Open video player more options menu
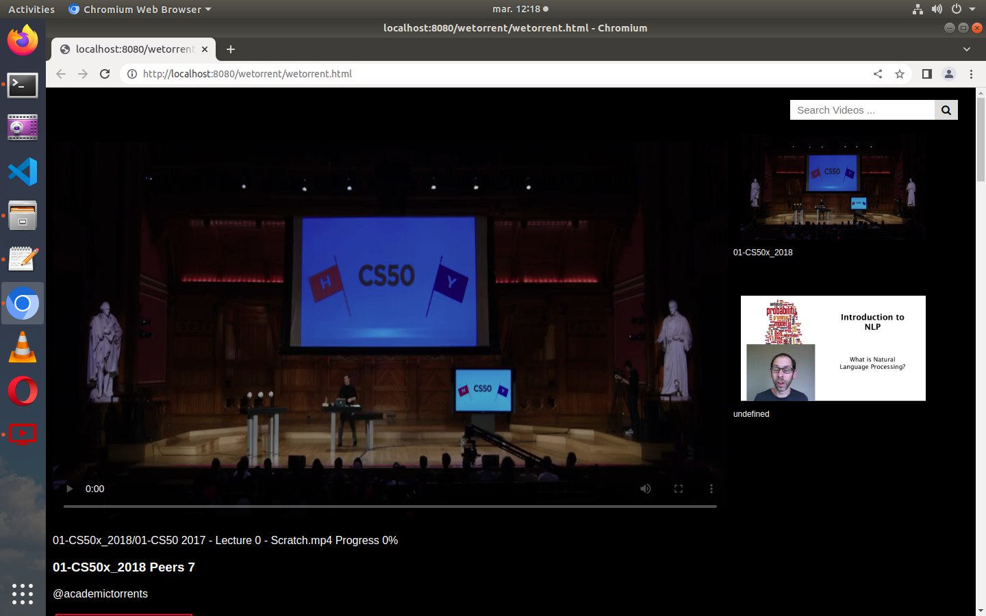 (x=711, y=489)
